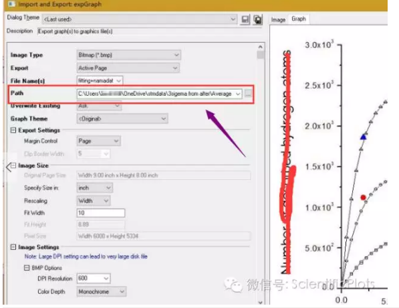Open the Path dropdown arrow
The image size is (399, 308).
[238, 94]
